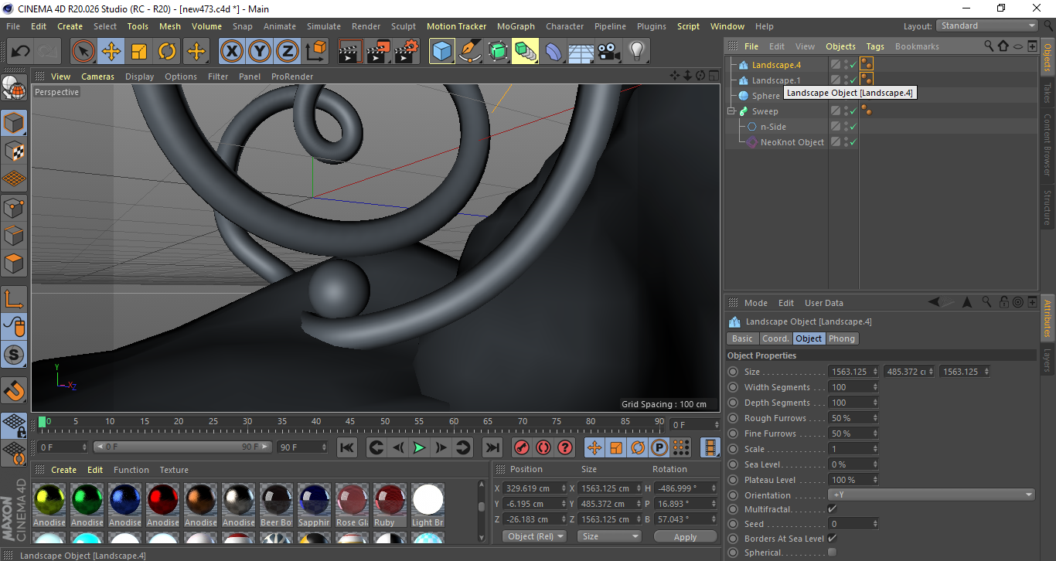Open the User Data attributes menu

click(824, 303)
